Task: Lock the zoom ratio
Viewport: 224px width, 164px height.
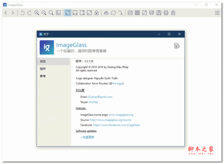Action: pyautogui.click(x=97, y=13)
